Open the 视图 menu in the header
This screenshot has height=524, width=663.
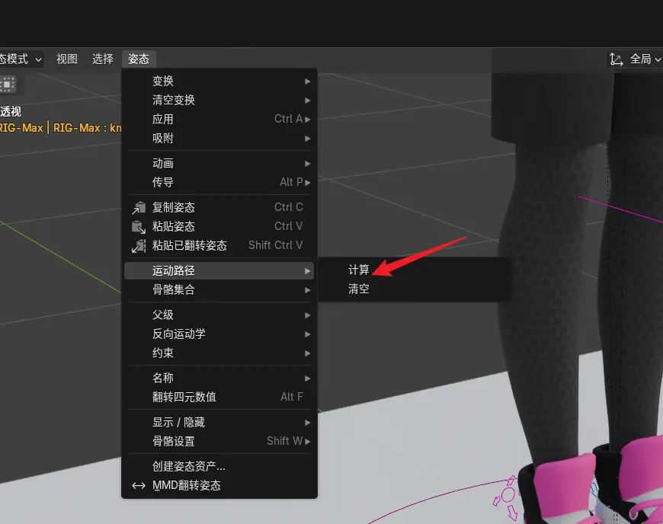67,59
